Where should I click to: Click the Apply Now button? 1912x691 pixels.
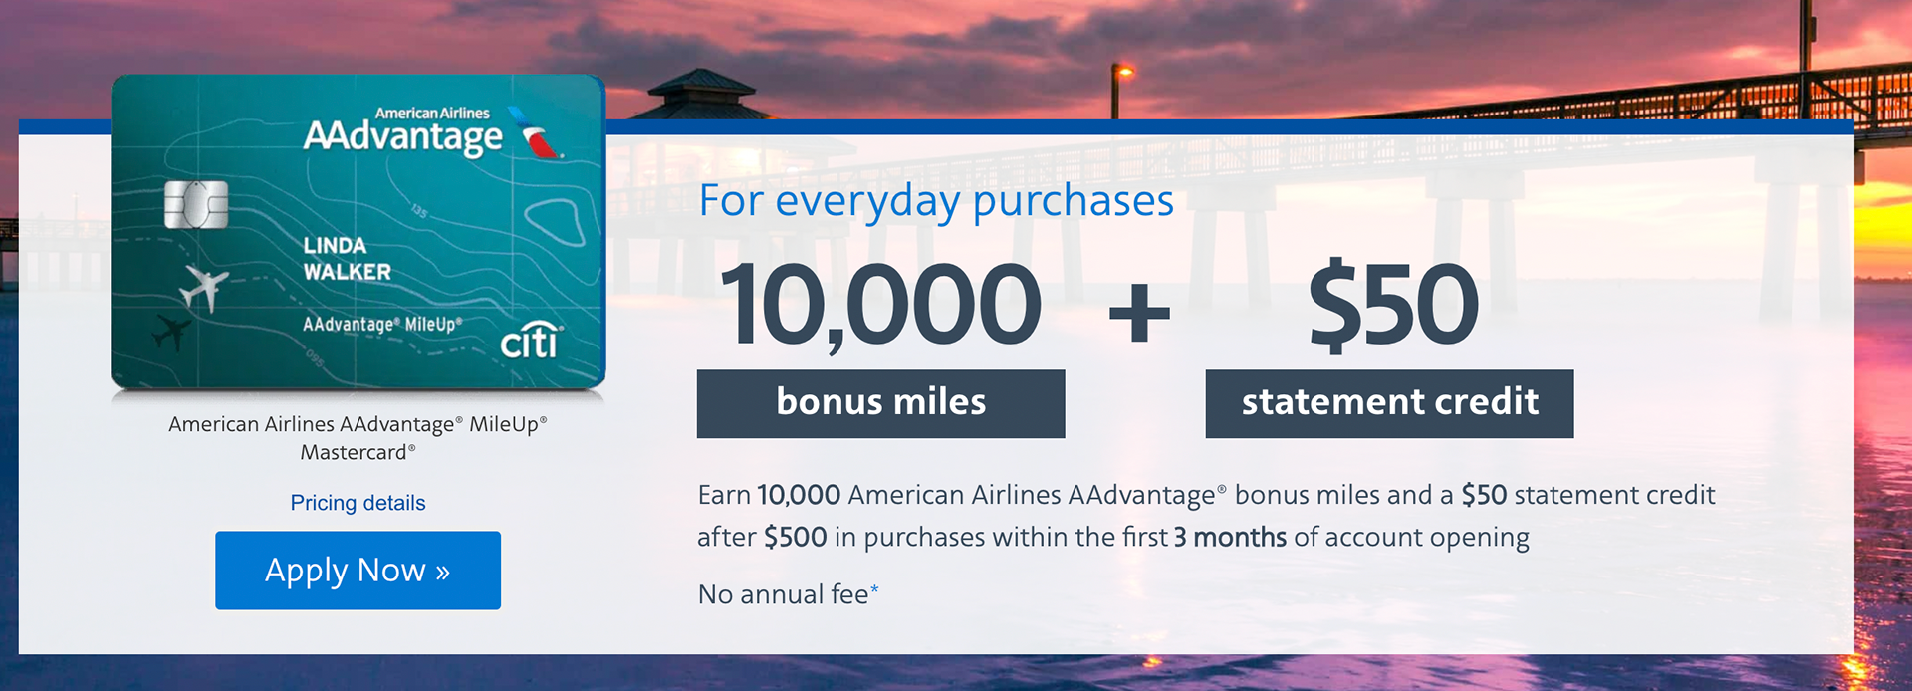tap(358, 570)
